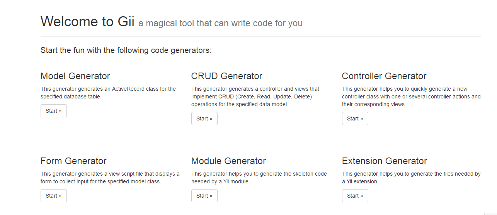Click the Welcome to Gii title
Viewport: 497px width, 215px height.
point(87,22)
